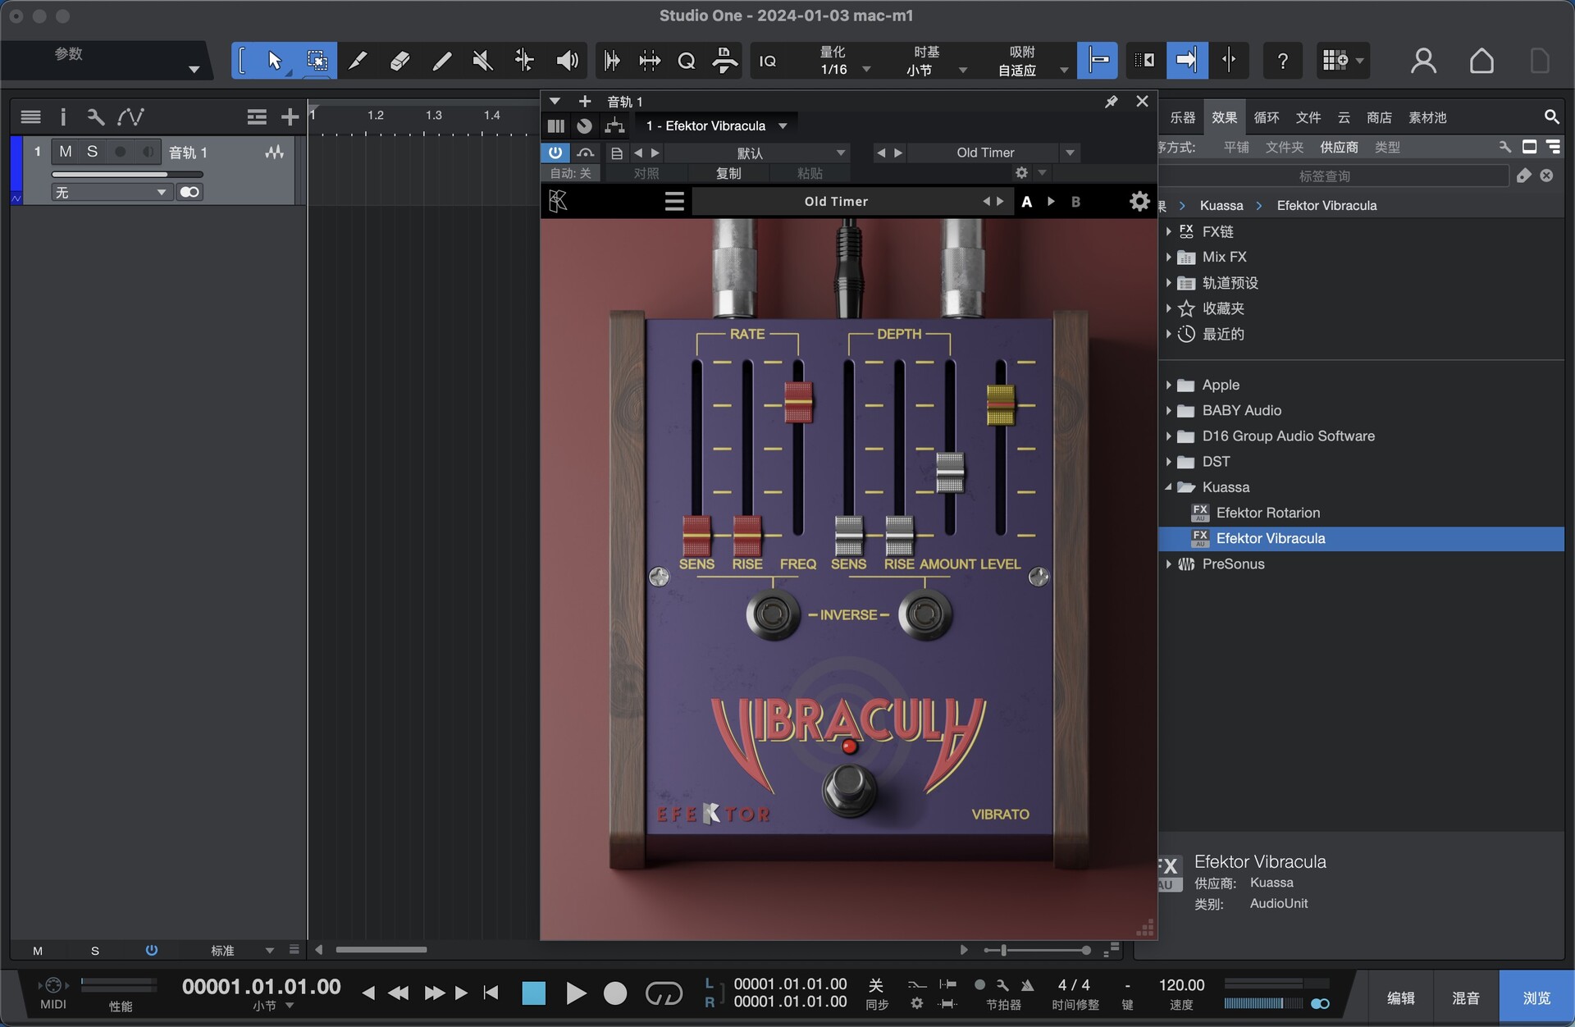Mute track 音轨 1
The image size is (1575, 1027).
click(66, 152)
